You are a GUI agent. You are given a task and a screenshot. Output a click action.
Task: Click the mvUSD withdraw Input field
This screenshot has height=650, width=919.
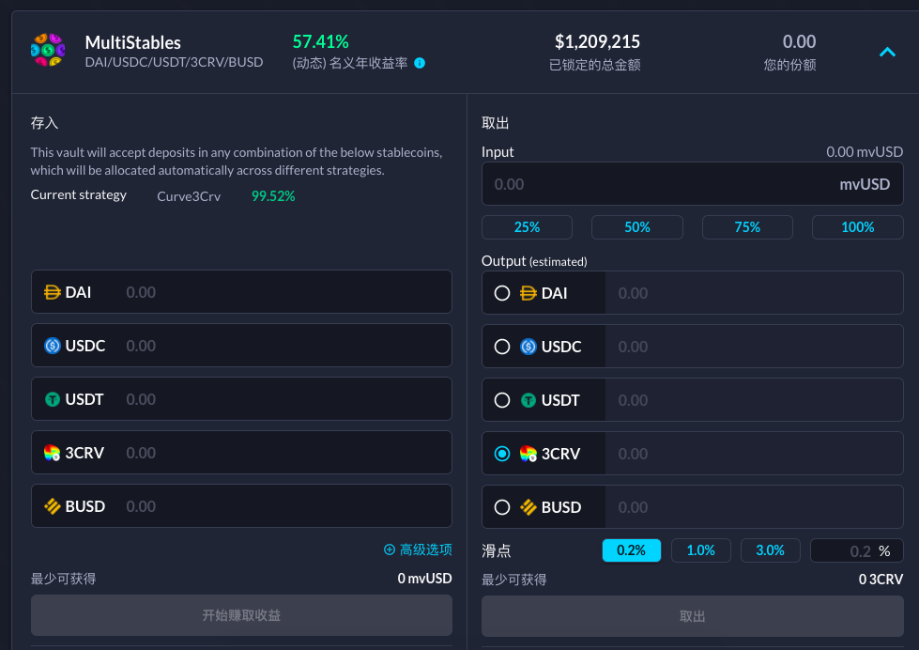pyautogui.click(x=692, y=184)
